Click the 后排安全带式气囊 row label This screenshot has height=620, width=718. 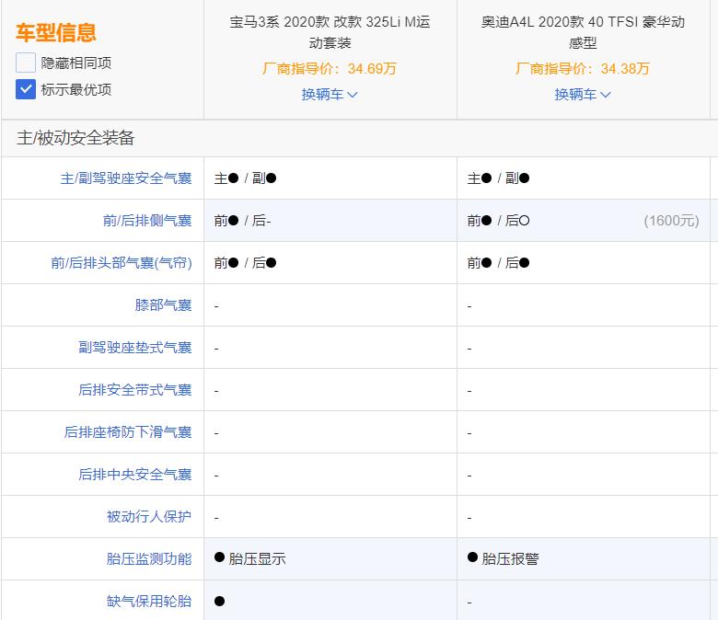(x=135, y=390)
